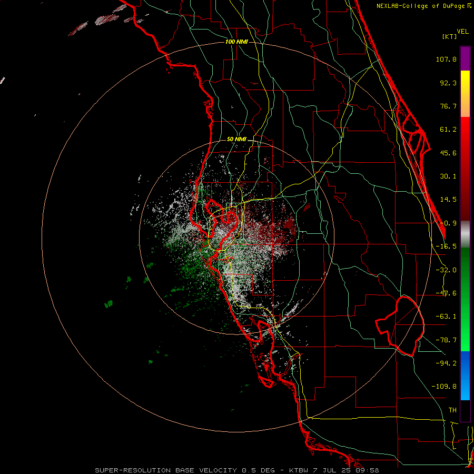Click the -63.1 legend value

click(446, 317)
